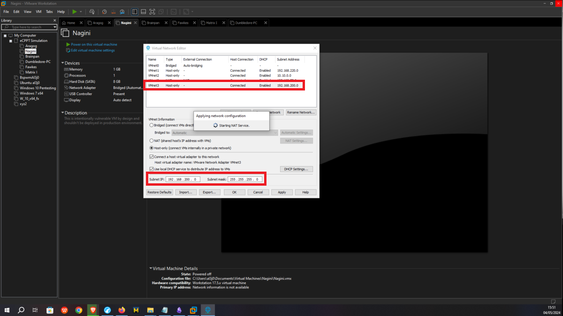563x316 pixels.
Task: Toggle thumbnail bar view toolbar icon
Action: click(144, 11)
